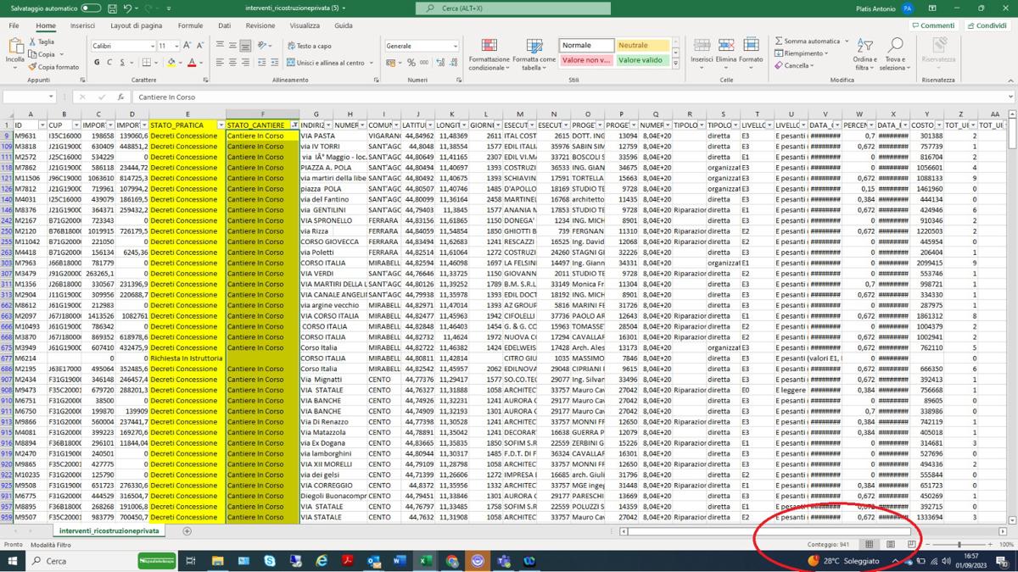Open Formattazione condizionale
This screenshot has height=572, width=1018.
click(x=489, y=54)
